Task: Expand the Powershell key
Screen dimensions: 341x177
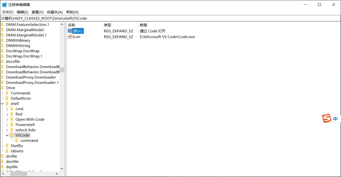Action: pyautogui.click(x=7, y=125)
